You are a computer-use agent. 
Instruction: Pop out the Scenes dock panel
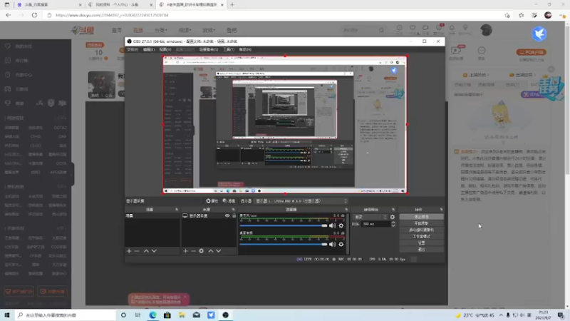[177, 210]
